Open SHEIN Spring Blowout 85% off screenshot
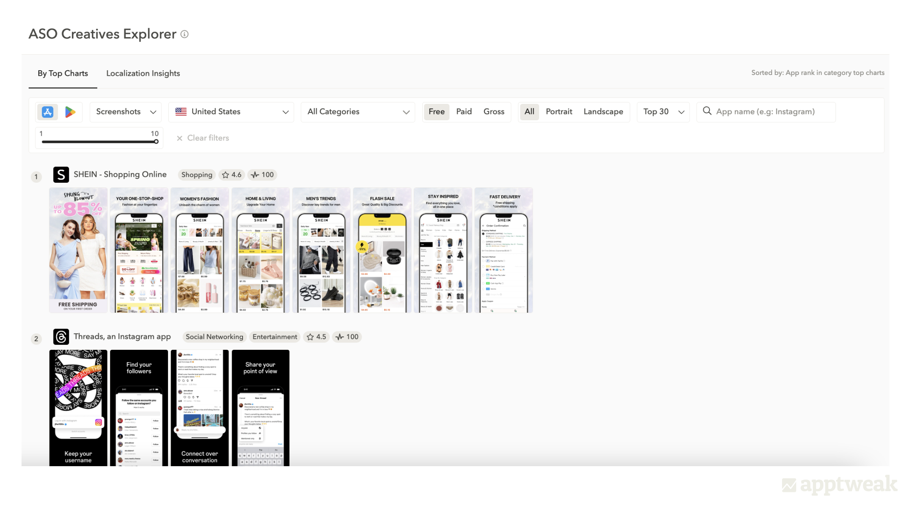Image resolution: width=911 pixels, height=506 pixels. tap(78, 250)
